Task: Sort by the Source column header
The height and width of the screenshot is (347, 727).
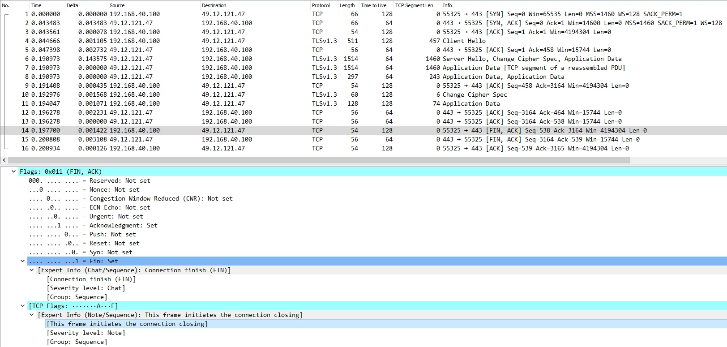Action: click(x=154, y=5)
